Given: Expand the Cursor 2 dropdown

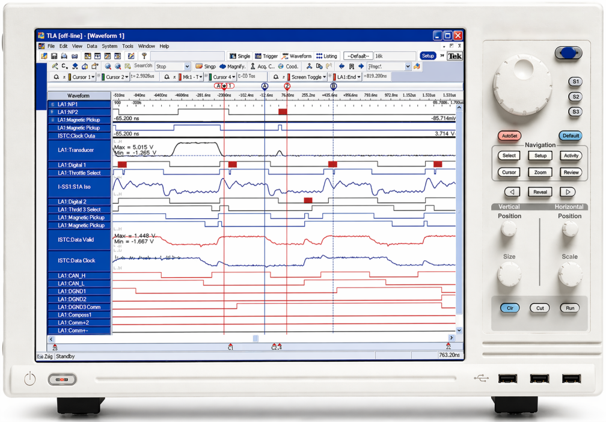Looking at the screenshot, I should coord(127,77).
